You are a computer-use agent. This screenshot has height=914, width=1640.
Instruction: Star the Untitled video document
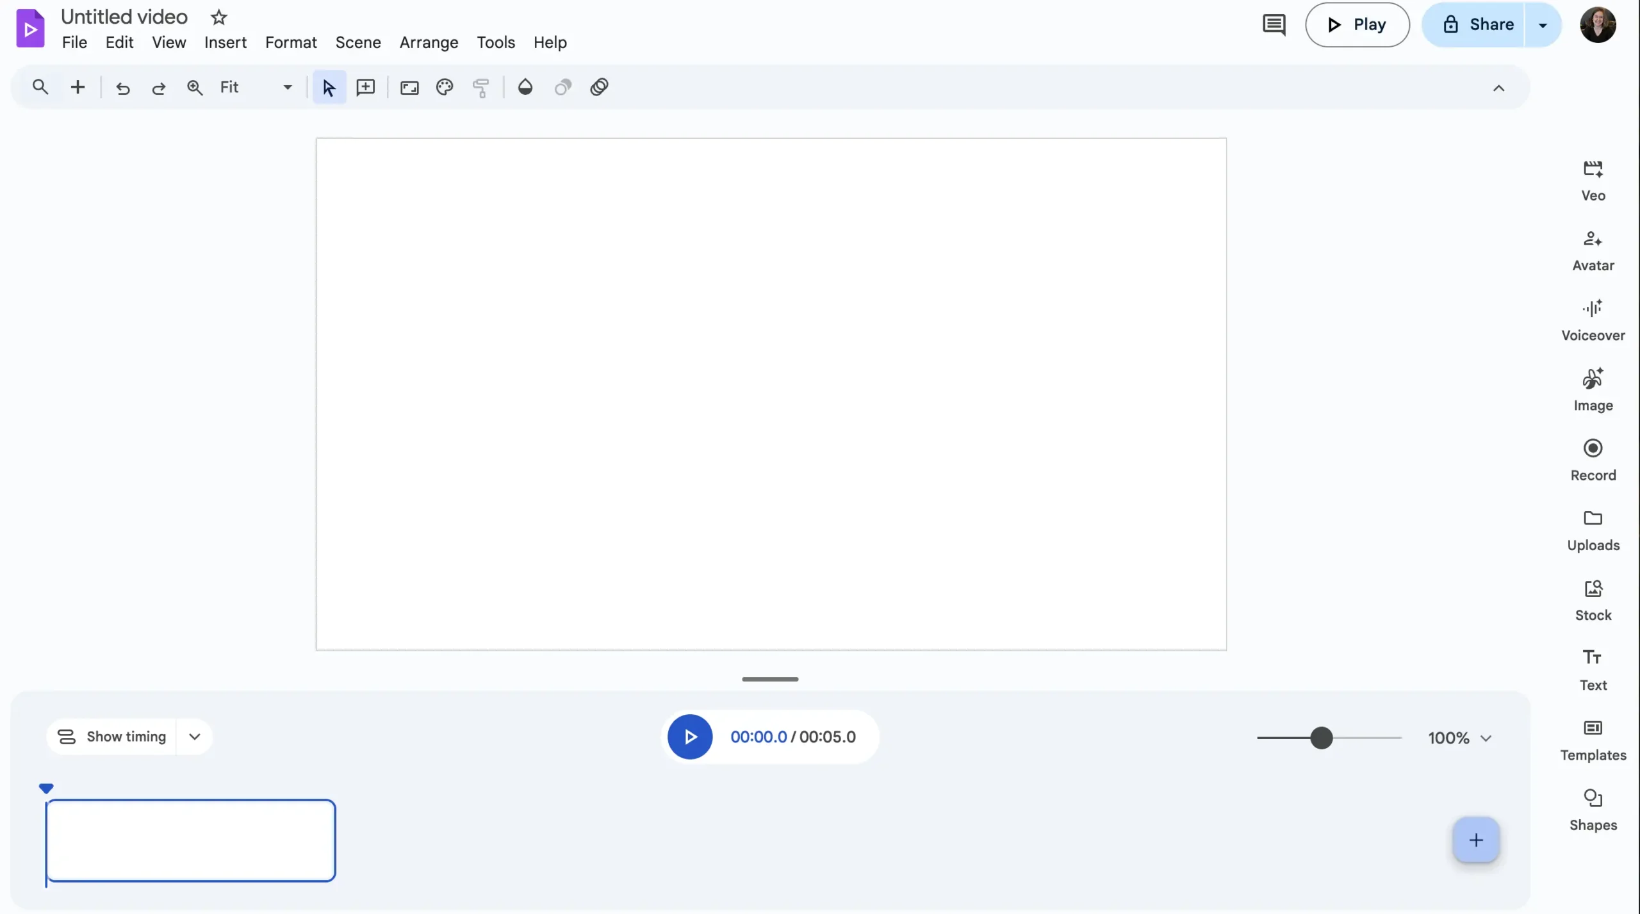click(219, 17)
